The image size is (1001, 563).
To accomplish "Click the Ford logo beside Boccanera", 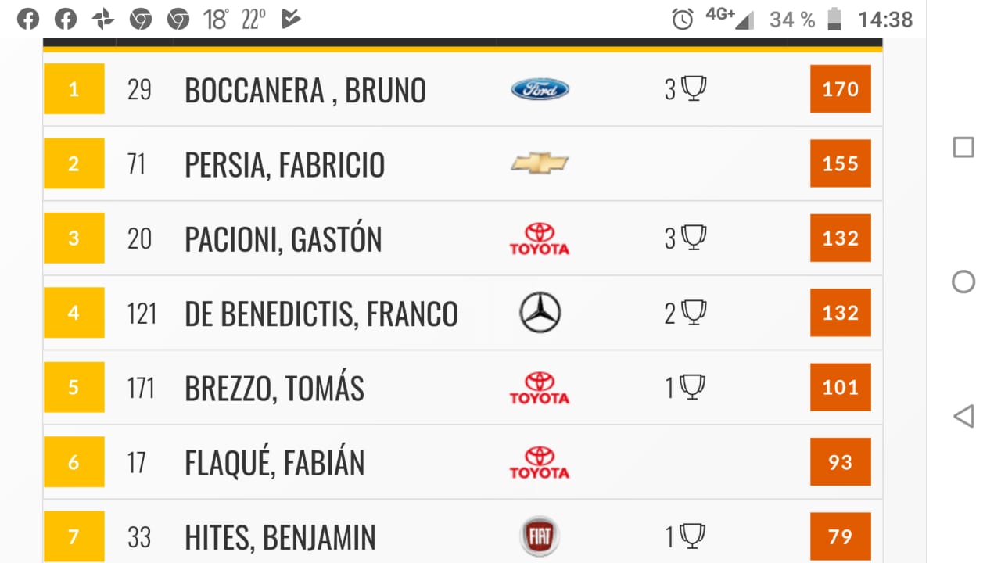I will point(540,89).
